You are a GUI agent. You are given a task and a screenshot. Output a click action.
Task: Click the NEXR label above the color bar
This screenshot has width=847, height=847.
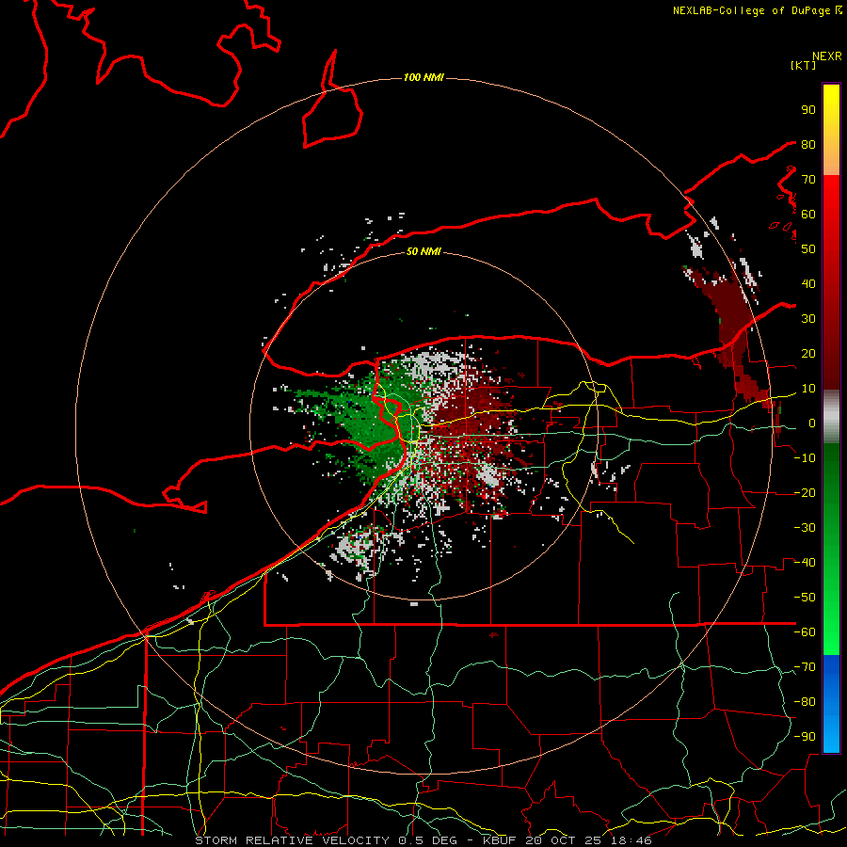click(827, 56)
